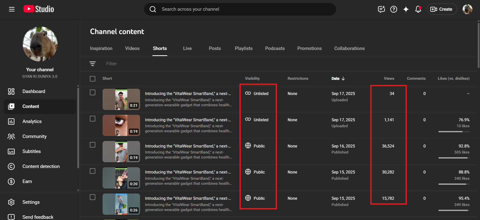This screenshot has height=220, width=480.
Task: Check the box for the 36,524-views short
Action: point(93,145)
